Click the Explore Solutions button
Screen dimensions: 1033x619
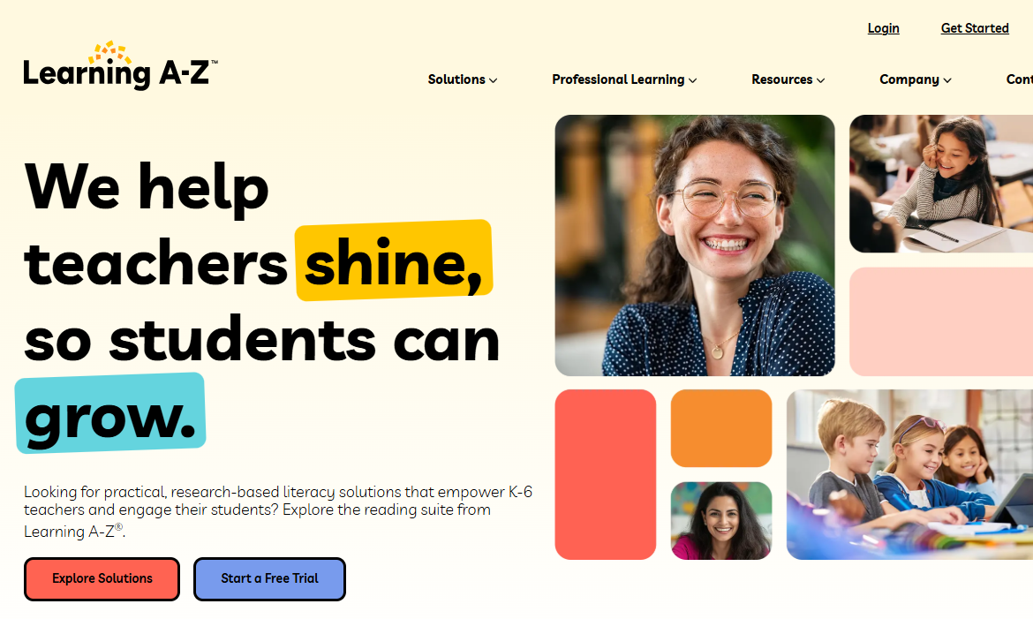(102, 578)
